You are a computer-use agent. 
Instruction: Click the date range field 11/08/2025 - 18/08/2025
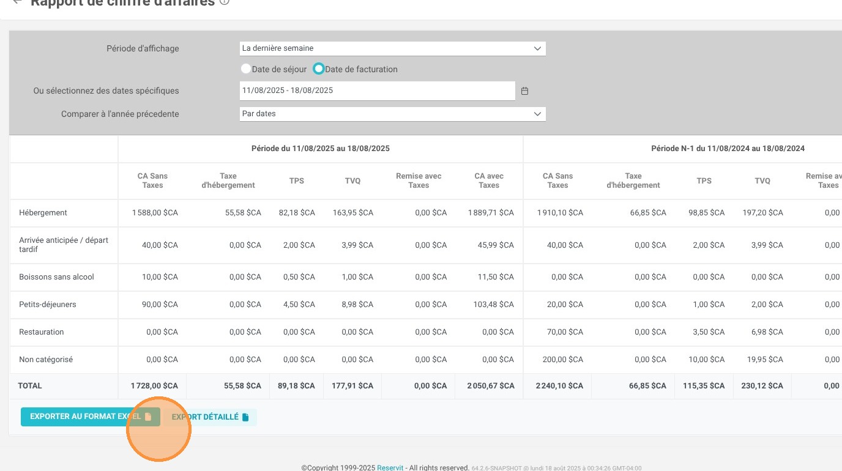coord(377,91)
